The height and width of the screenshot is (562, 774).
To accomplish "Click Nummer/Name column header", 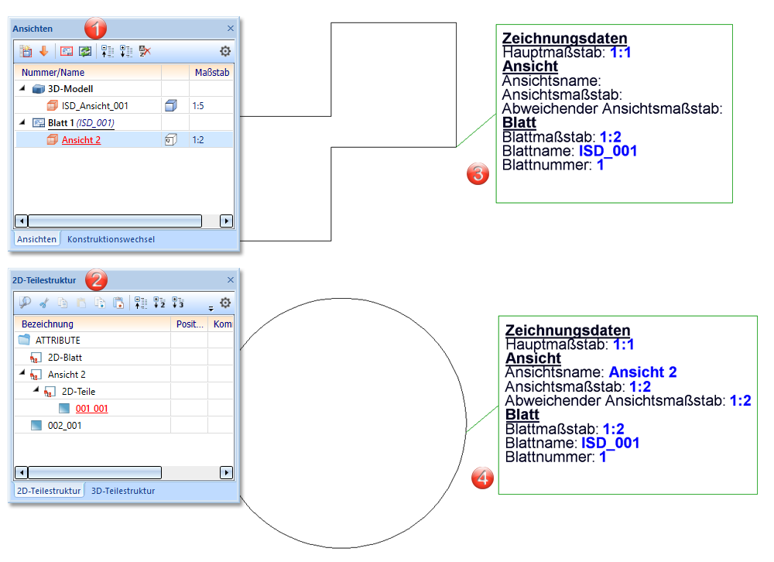I will click(88, 72).
